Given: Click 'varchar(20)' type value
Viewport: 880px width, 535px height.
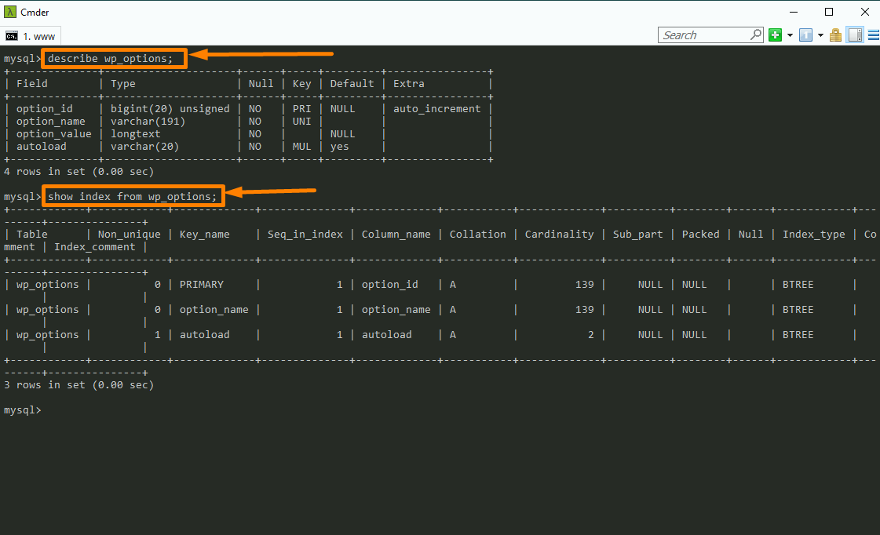Looking at the screenshot, I should pyautogui.click(x=144, y=147).
